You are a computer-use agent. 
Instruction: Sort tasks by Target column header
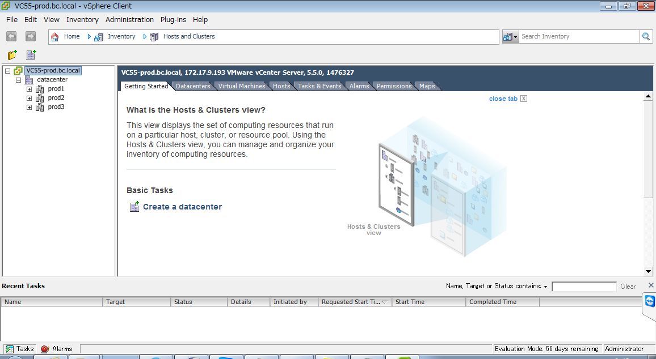click(x=136, y=302)
